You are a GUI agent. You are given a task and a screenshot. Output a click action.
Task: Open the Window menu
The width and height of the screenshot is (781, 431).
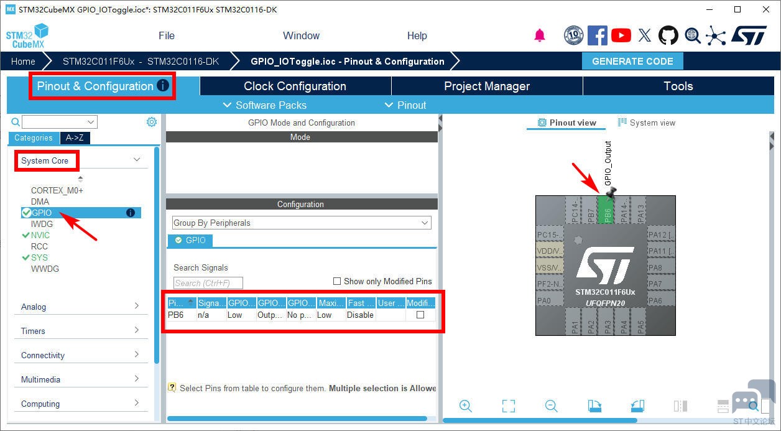pos(301,35)
